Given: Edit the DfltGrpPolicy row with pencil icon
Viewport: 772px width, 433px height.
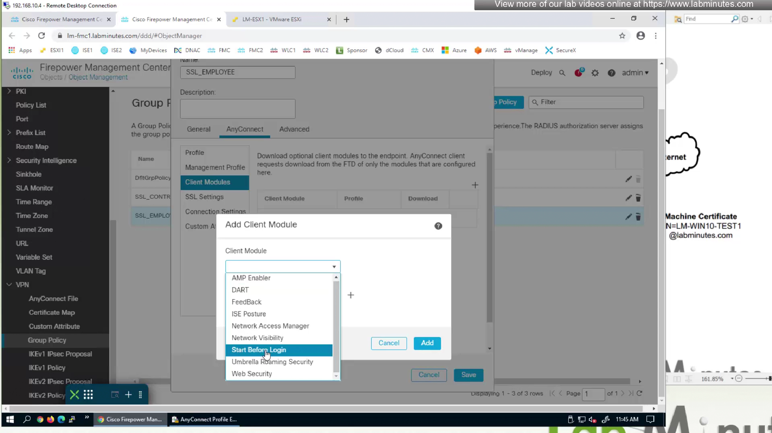Looking at the screenshot, I should [628, 179].
